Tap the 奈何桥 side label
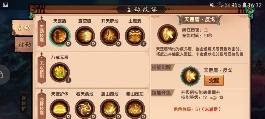 [24, 103]
